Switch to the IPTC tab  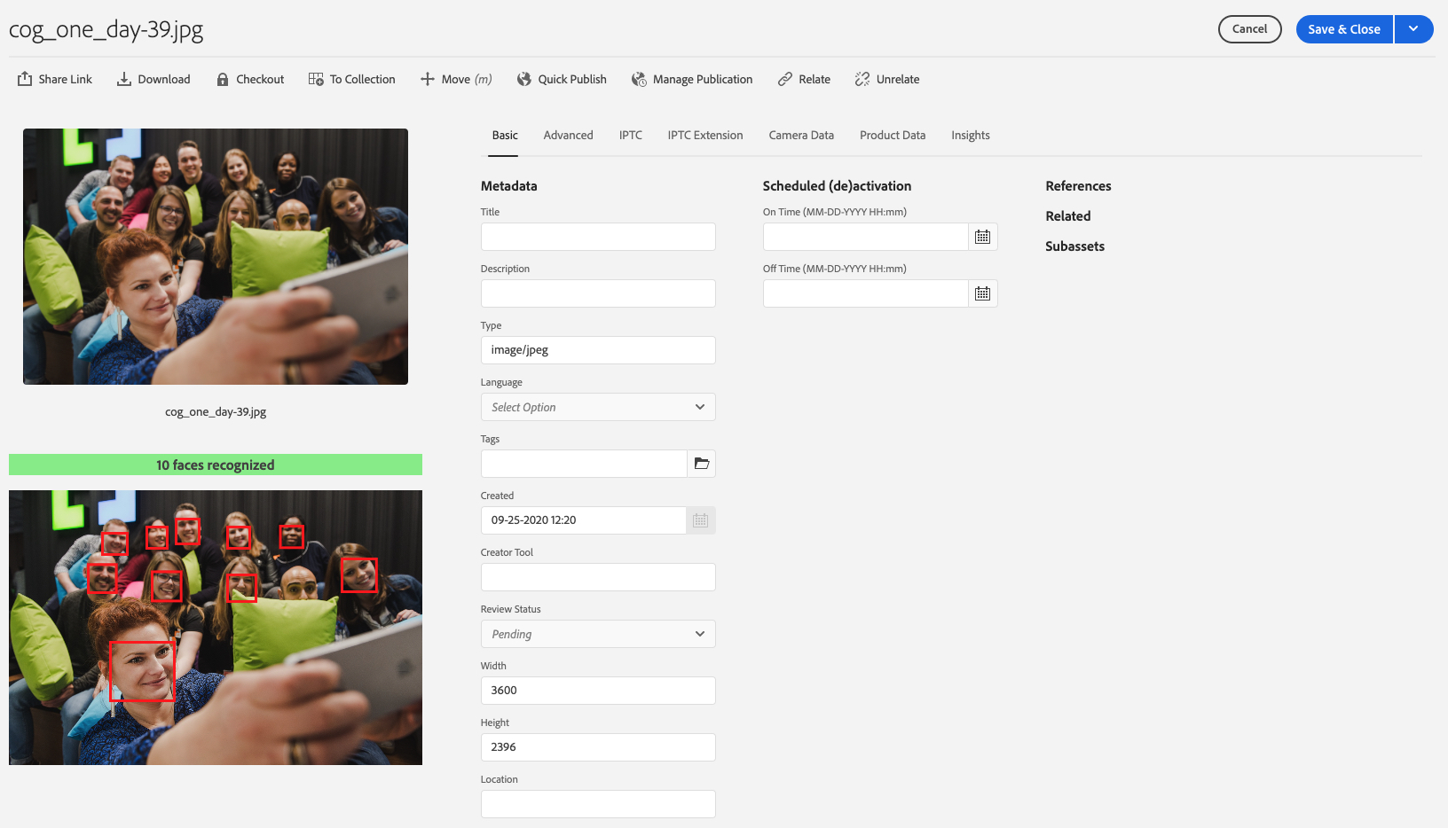tap(631, 136)
